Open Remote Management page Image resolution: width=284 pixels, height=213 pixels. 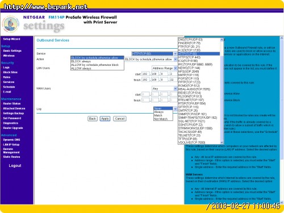click(x=11, y=151)
